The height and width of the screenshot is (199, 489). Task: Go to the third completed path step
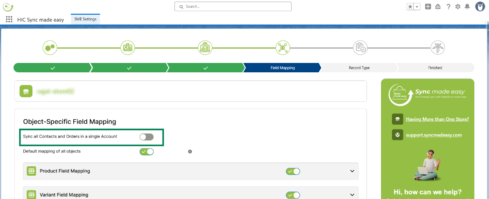[x=206, y=68]
